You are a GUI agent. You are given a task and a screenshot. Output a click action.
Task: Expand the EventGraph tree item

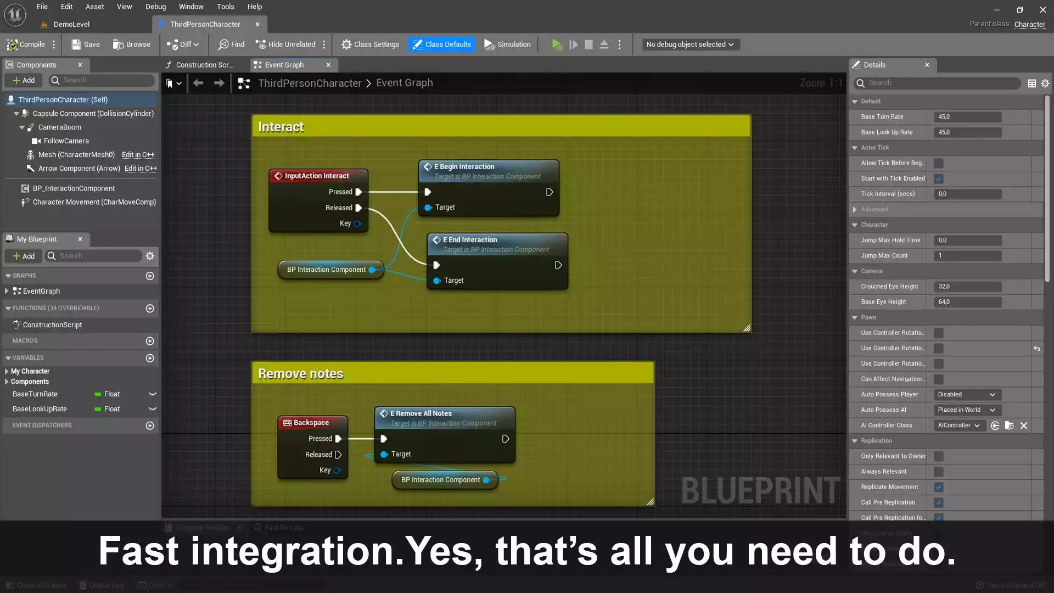click(7, 291)
